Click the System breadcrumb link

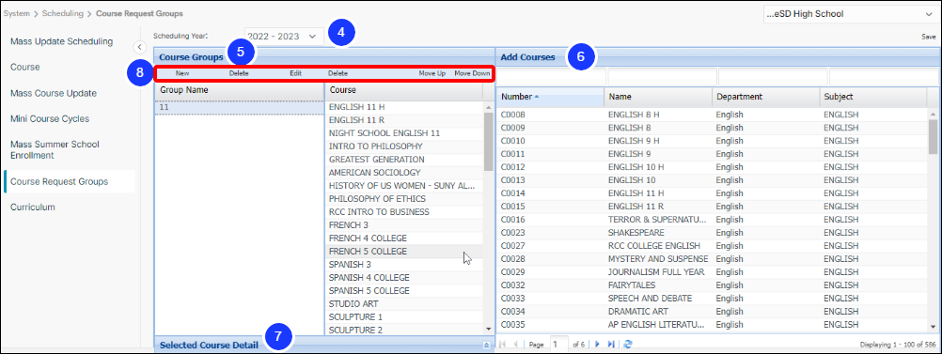16,13
